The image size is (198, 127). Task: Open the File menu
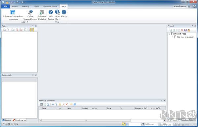[x=6, y=7]
